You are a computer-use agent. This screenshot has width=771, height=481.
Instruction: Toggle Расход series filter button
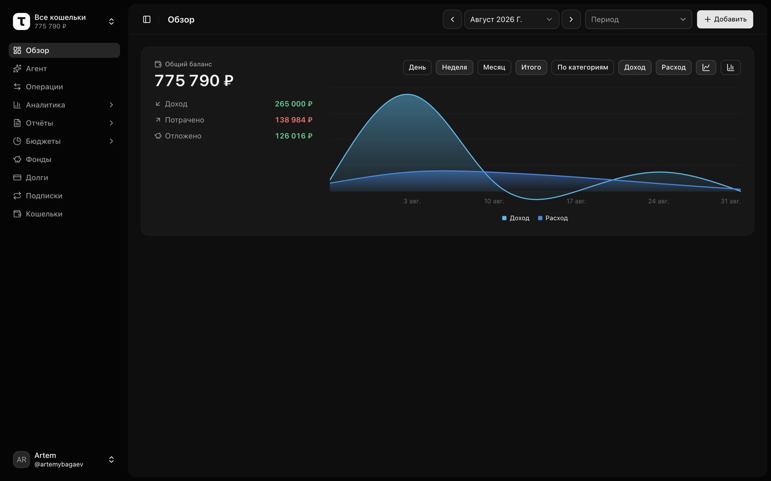[x=674, y=68]
